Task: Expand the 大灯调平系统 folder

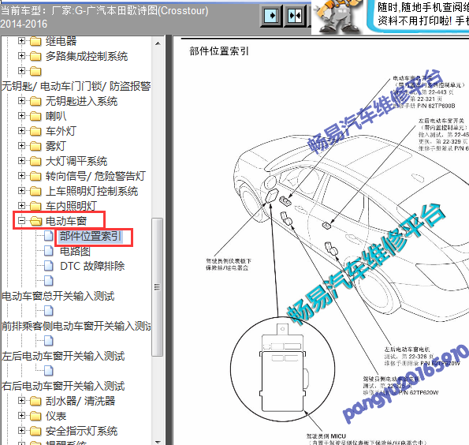Action: pos(21,160)
